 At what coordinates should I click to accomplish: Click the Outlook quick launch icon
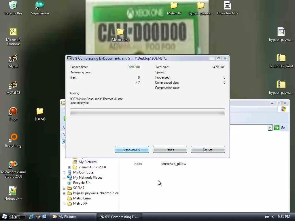tap(44, 217)
